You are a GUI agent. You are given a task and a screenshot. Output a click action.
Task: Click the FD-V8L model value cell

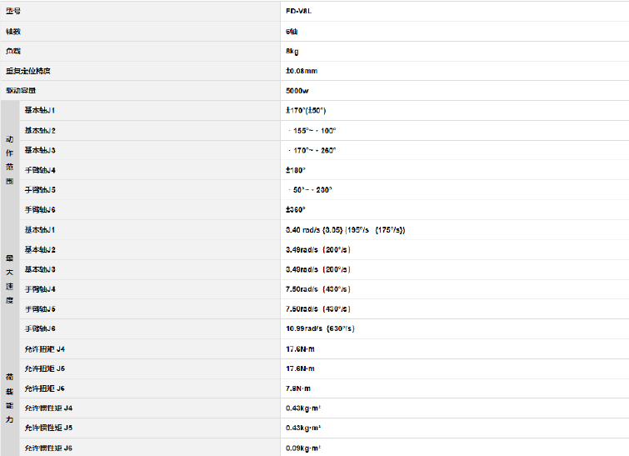pyautogui.click(x=297, y=11)
